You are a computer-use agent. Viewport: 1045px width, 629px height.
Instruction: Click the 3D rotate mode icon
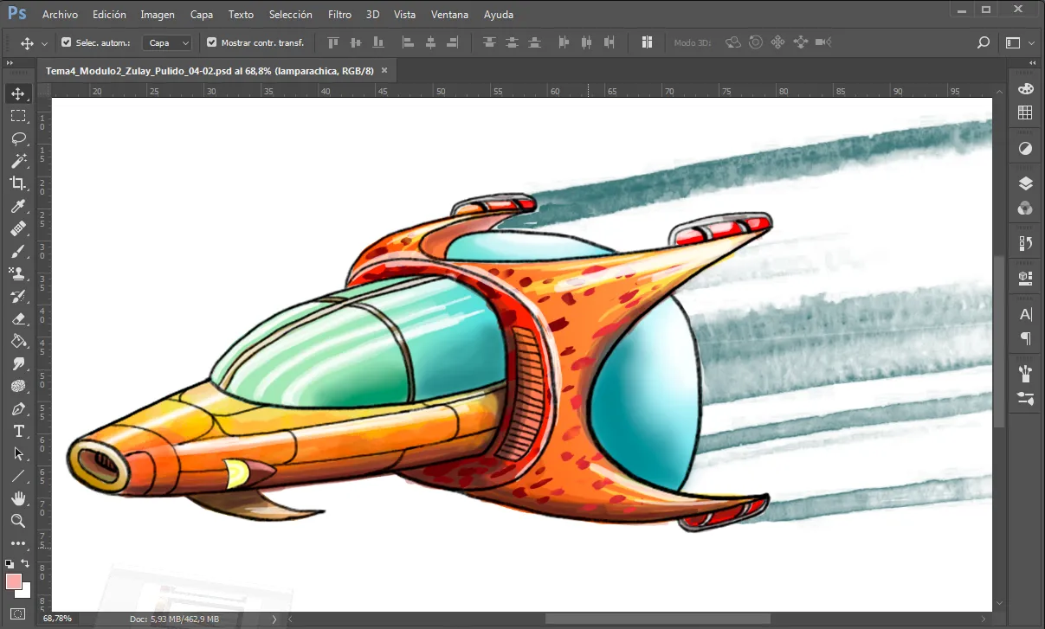coord(733,42)
